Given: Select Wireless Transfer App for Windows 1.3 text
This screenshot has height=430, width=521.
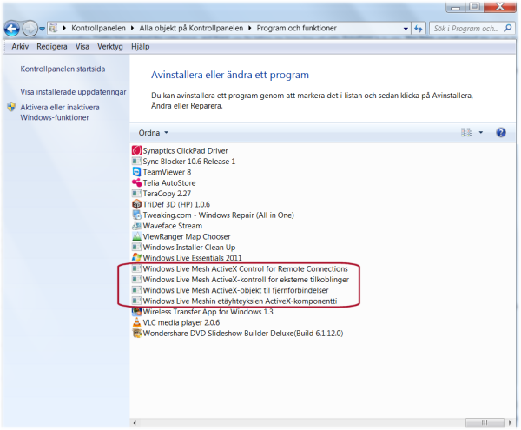Looking at the screenshot, I should point(208,312).
